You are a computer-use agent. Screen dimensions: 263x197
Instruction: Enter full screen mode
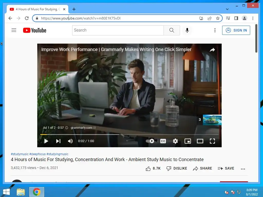coord(212,141)
